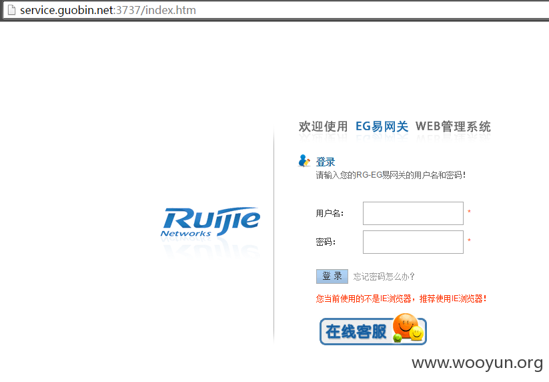The height and width of the screenshot is (382, 549).
Task: Open the 忘记密码怎么办? forgot password link
Action: (x=384, y=276)
